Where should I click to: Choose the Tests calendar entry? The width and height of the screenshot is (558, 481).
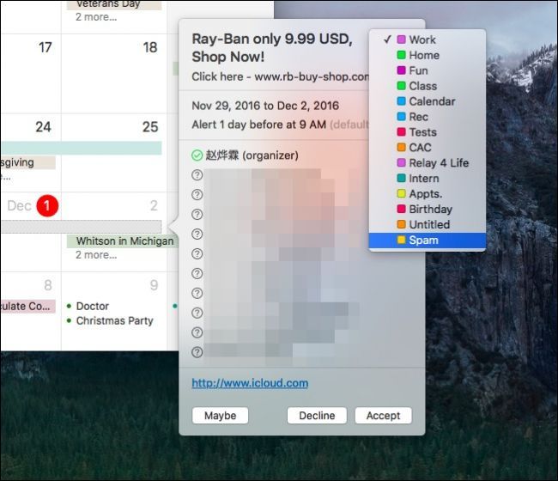(x=427, y=132)
